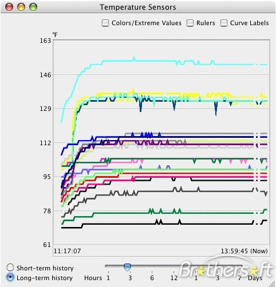
Task: Check the Curve Labels option
Action: [x=224, y=23]
